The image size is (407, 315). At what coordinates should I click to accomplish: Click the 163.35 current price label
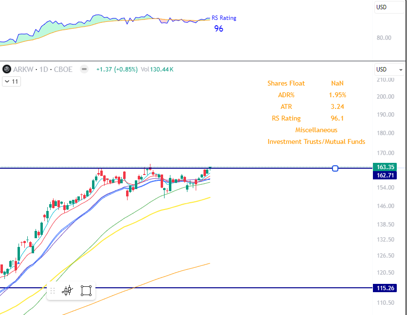(x=385, y=167)
